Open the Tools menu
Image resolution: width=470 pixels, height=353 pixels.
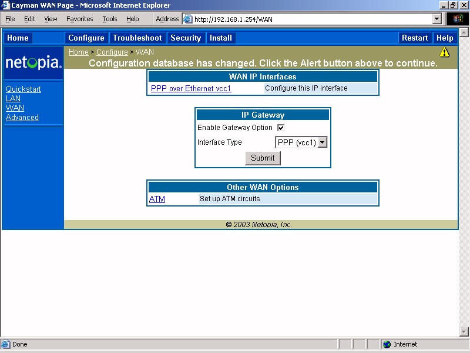coord(110,19)
